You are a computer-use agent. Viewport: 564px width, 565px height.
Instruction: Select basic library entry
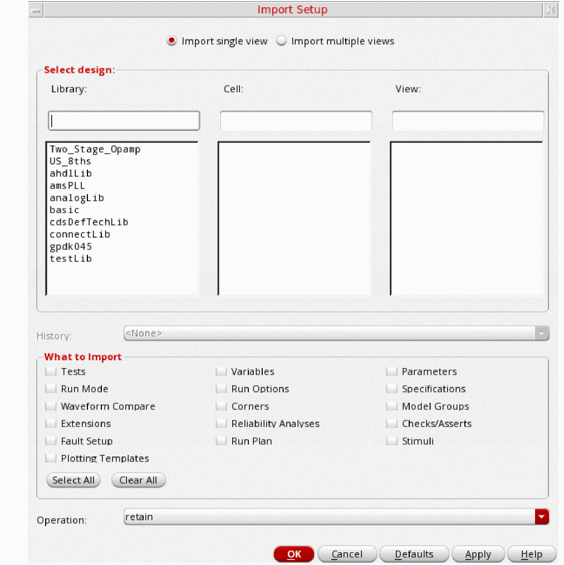(65, 210)
